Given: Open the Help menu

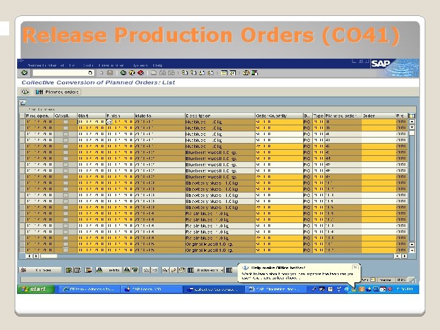Looking at the screenshot, I should 158,65.
